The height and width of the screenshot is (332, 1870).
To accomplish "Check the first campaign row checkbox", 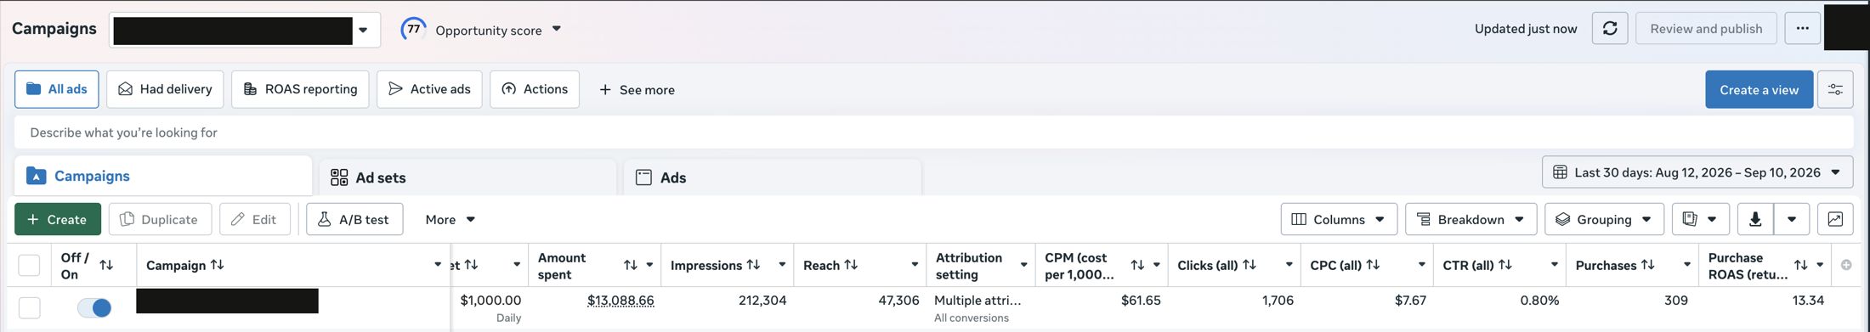I will click(29, 307).
